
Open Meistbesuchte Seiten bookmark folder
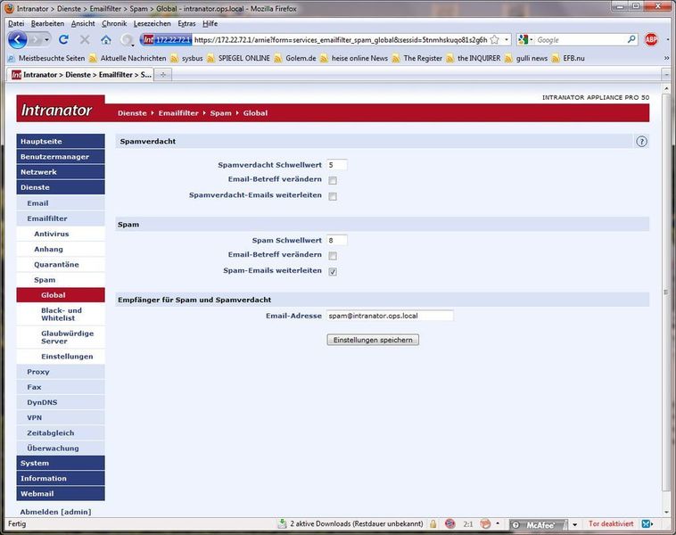click(x=46, y=58)
